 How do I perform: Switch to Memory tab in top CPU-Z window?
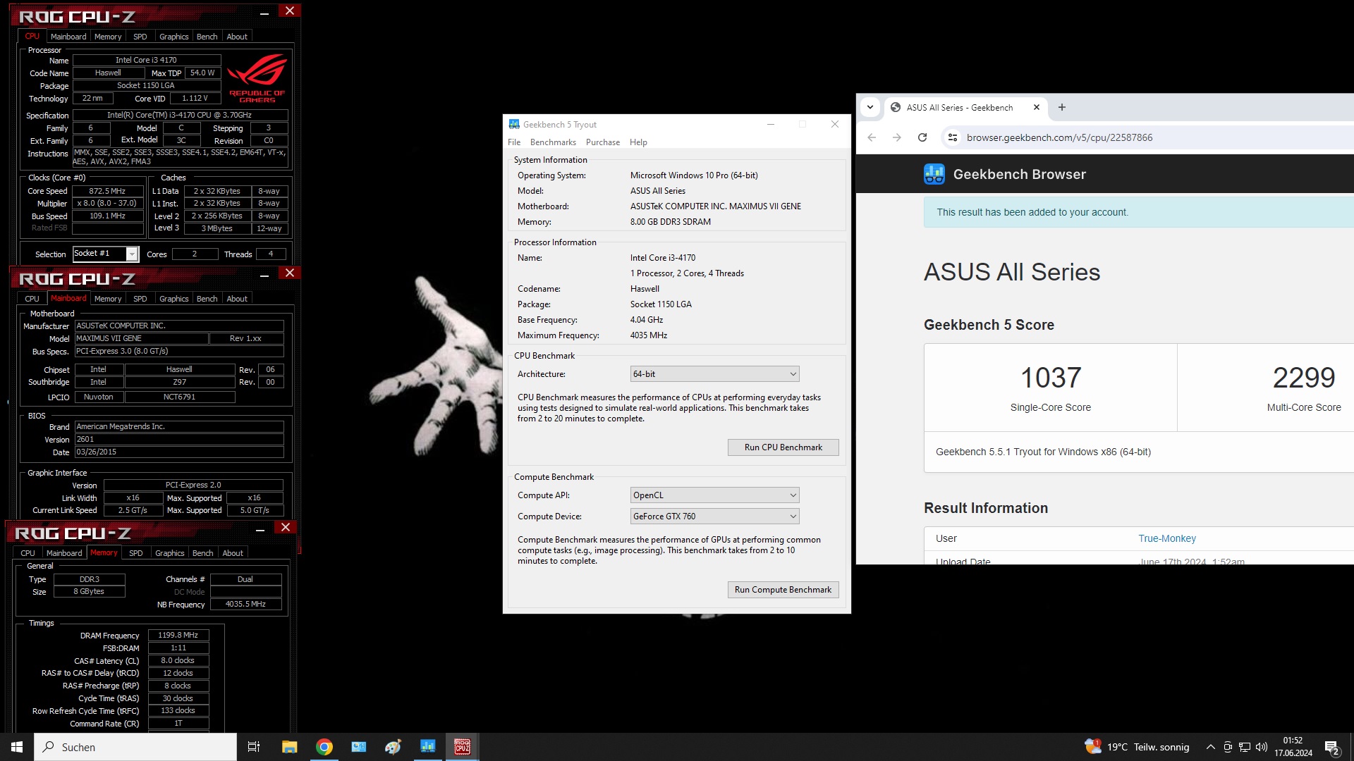(108, 37)
